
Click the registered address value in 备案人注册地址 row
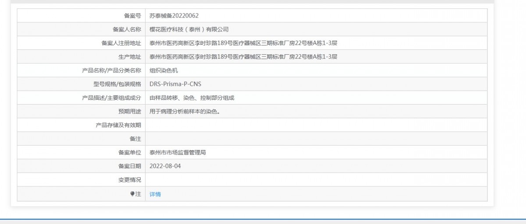pos(243,43)
